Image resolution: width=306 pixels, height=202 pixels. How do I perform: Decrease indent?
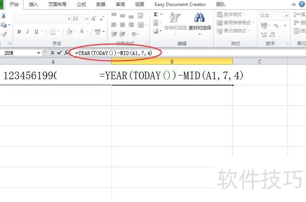coord(114,34)
